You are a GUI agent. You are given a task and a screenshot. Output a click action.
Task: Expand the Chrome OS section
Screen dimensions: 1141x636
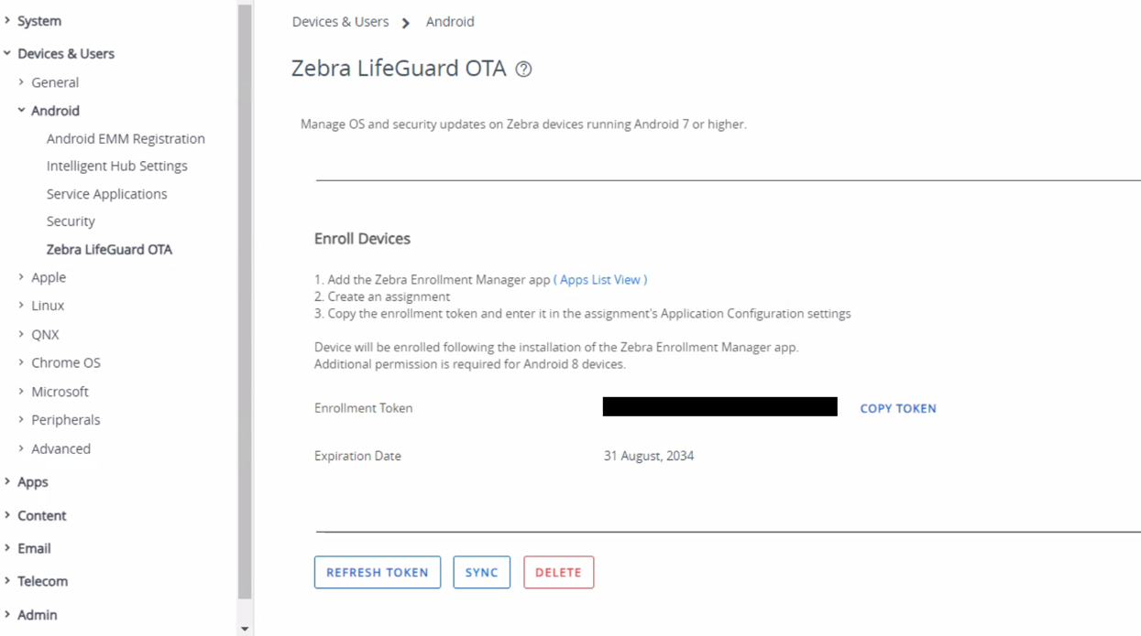(x=65, y=361)
